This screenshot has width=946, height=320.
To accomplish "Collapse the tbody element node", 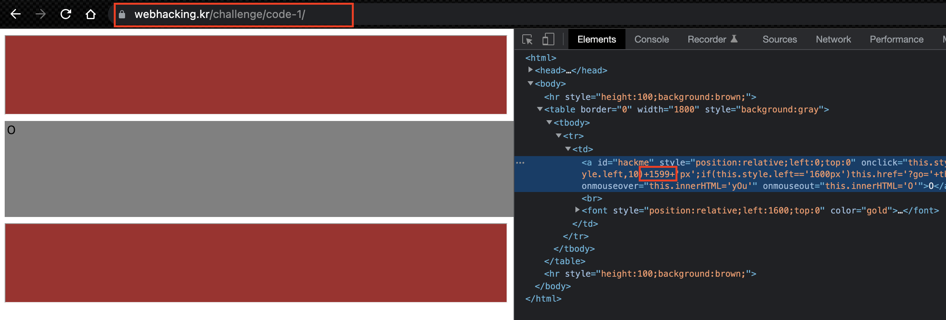I will coord(549,122).
